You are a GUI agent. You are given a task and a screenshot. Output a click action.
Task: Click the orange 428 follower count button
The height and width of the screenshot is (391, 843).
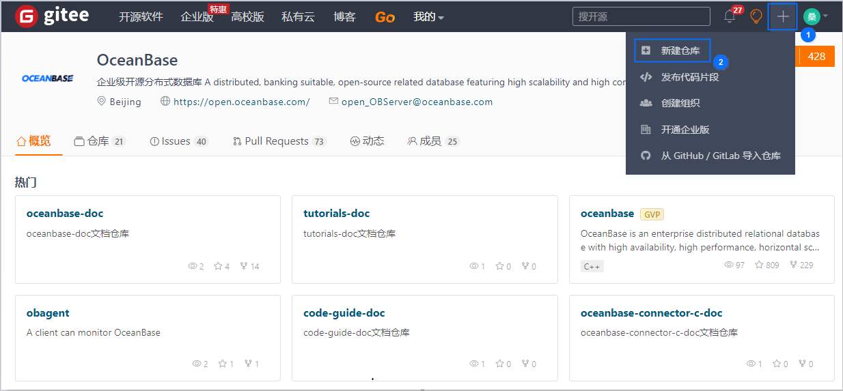coord(816,57)
